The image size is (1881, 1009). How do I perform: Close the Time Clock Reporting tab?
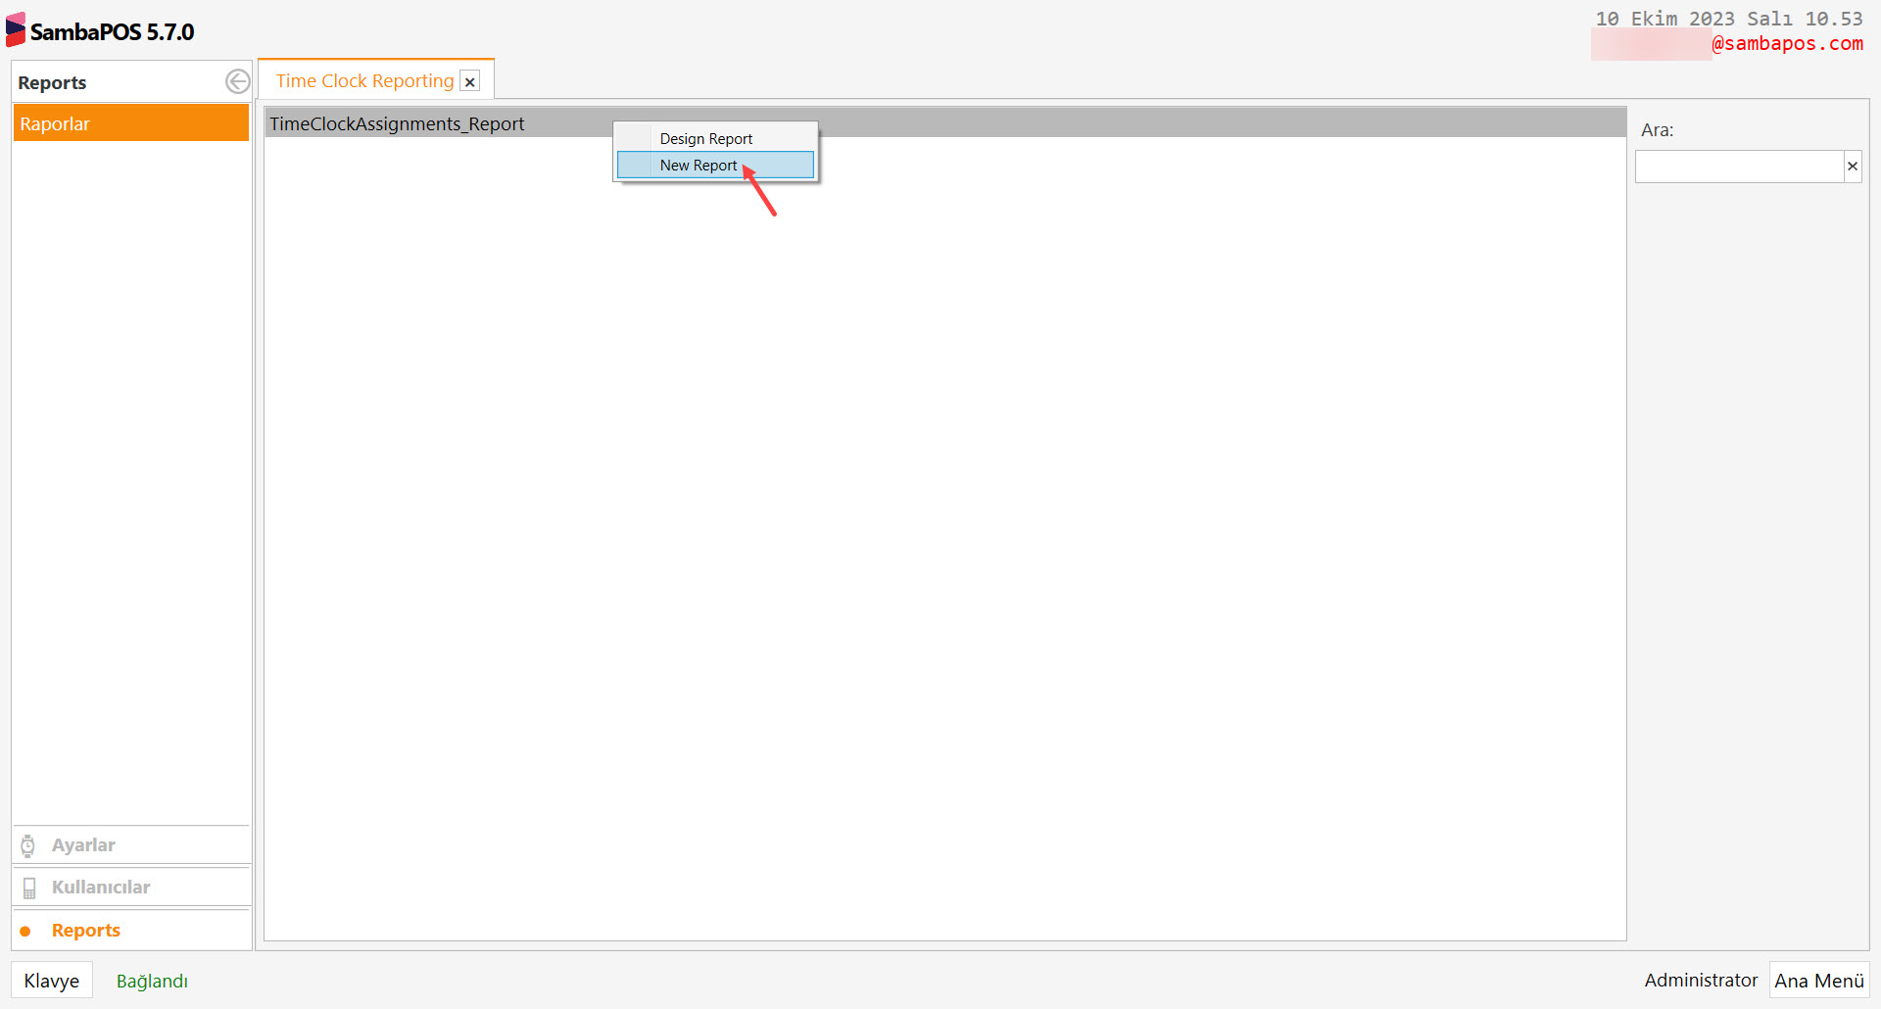(x=470, y=81)
